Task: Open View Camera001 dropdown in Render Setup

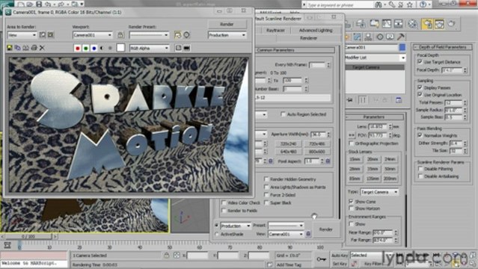Action: pyautogui.click(x=286, y=234)
